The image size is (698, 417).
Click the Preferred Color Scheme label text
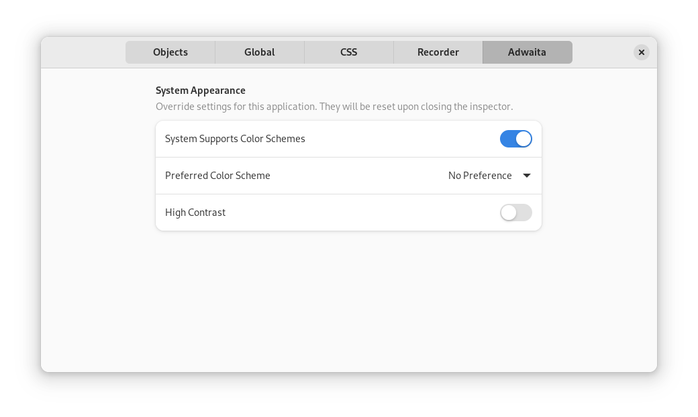coord(217,176)
